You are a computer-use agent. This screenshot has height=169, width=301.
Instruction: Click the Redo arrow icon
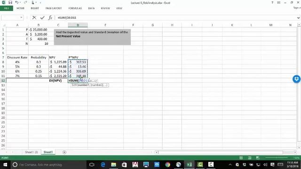pos(25,2)
